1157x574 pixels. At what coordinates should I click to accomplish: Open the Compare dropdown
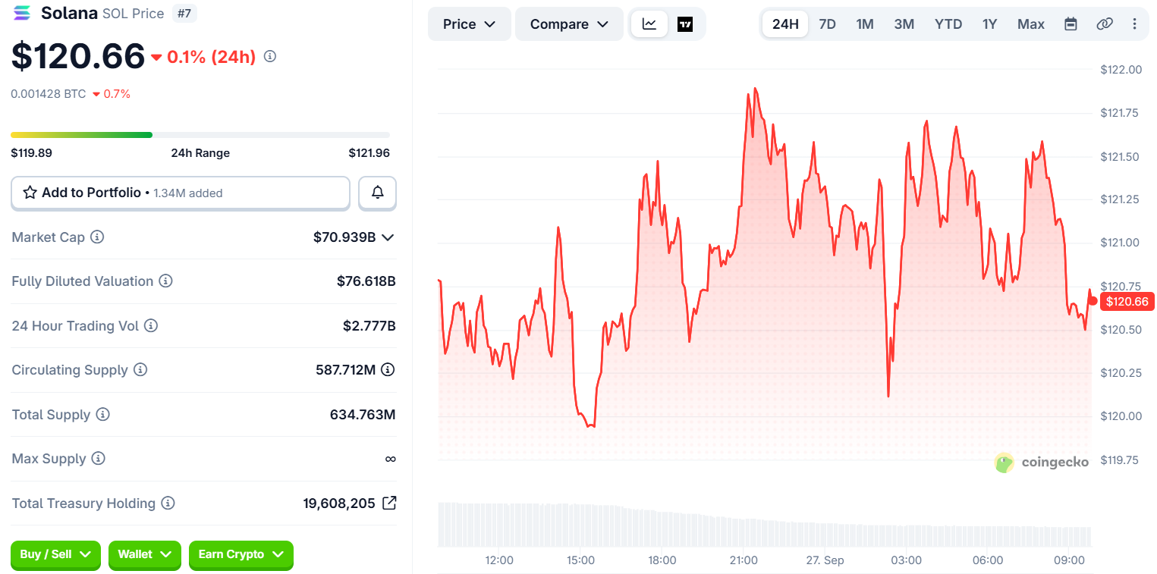tap(569, 24)
